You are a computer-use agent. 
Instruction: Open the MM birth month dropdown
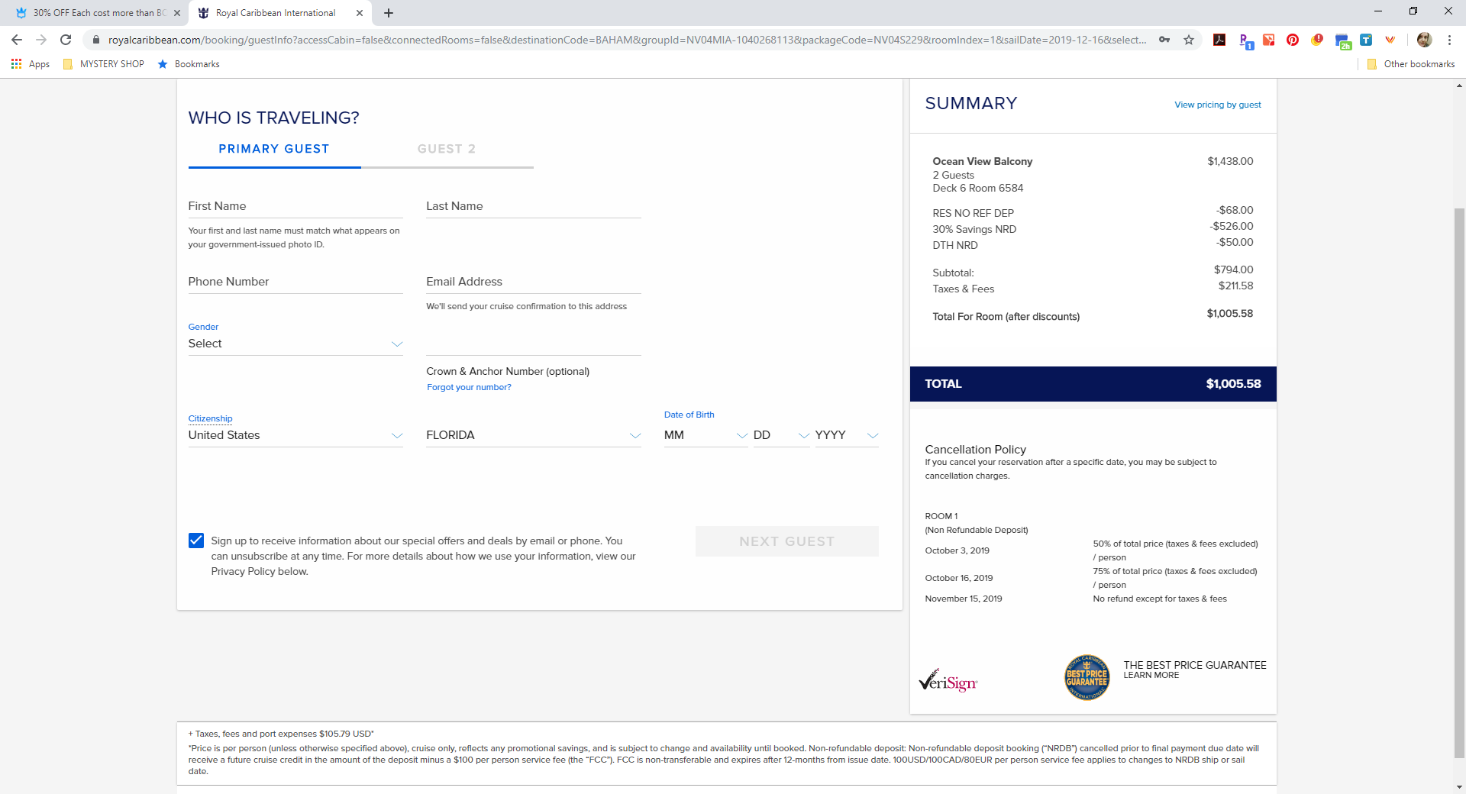click(x=706, y=435)
